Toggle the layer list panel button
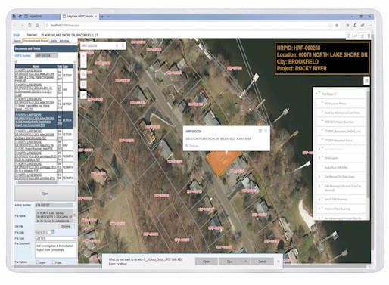Viewport: 389px width, 285px height. 366,81
